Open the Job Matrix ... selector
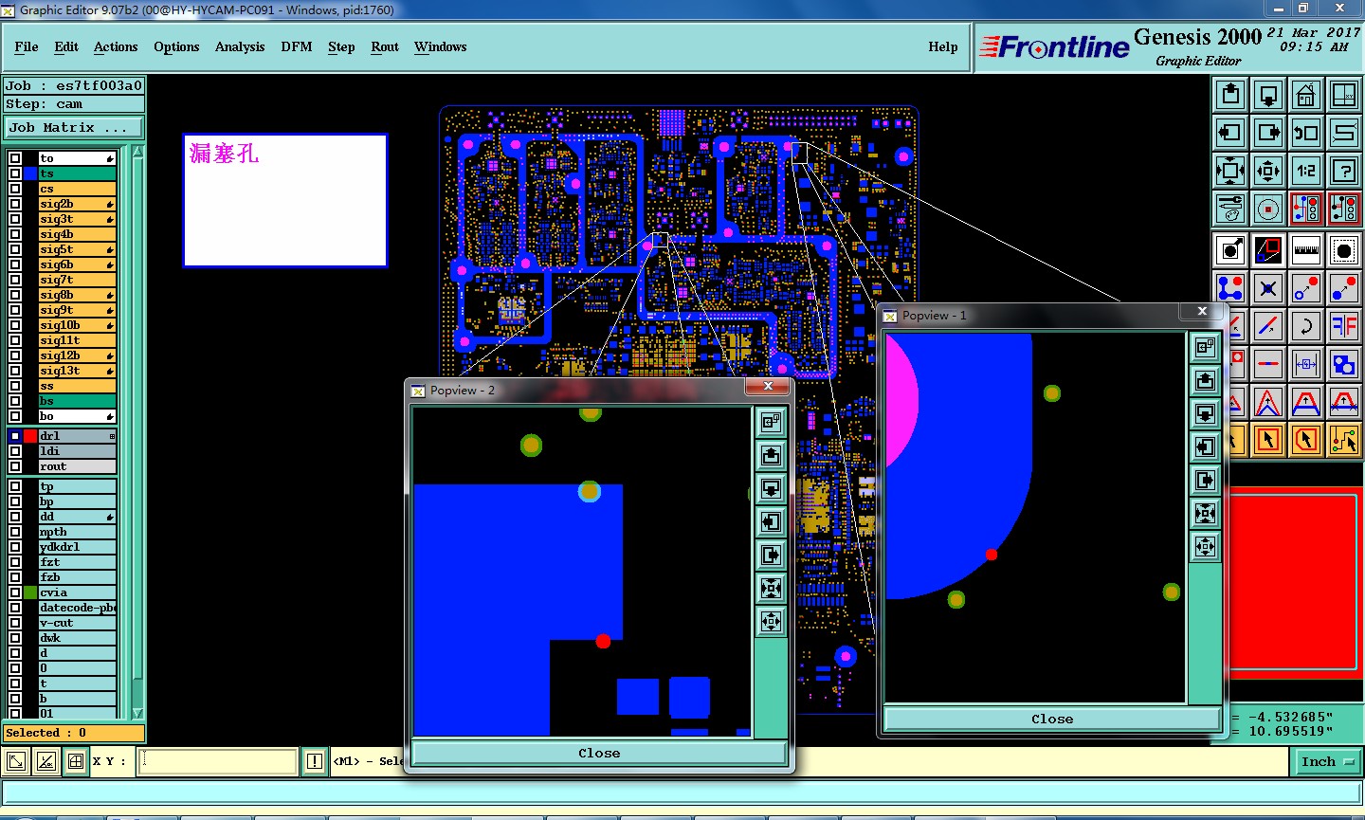Image resolution: width=1365 pixels, height=820 pixels. coord(74,127)
